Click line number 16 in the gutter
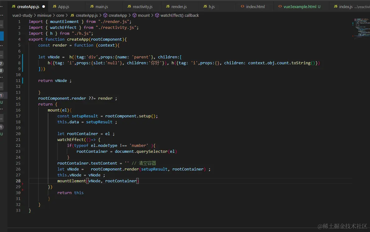Viewport: 370px width, 232px height. point(18,110)
